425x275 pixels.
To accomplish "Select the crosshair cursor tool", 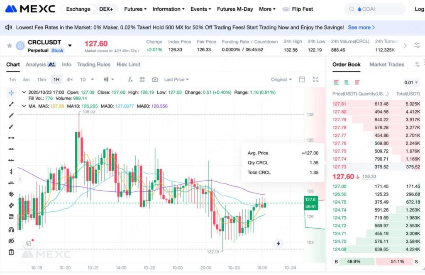I will tap(11, 93).
